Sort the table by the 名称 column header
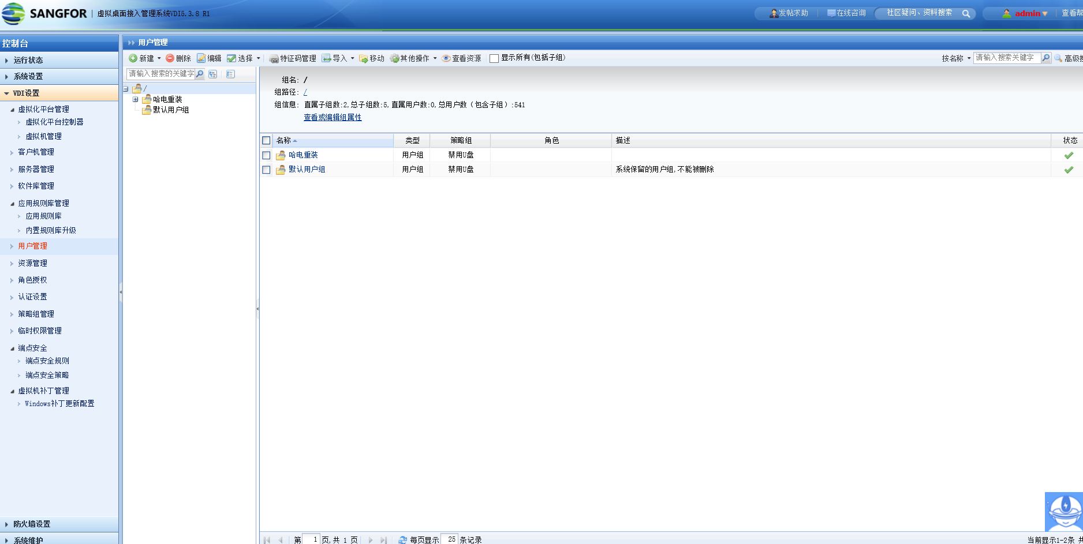1083x544 pixels. click(x=284, y=140)
